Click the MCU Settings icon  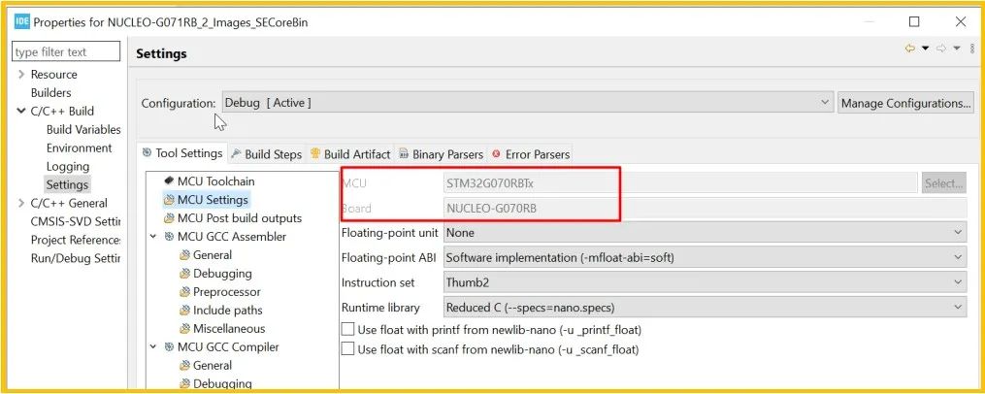[x=168, y=200]
